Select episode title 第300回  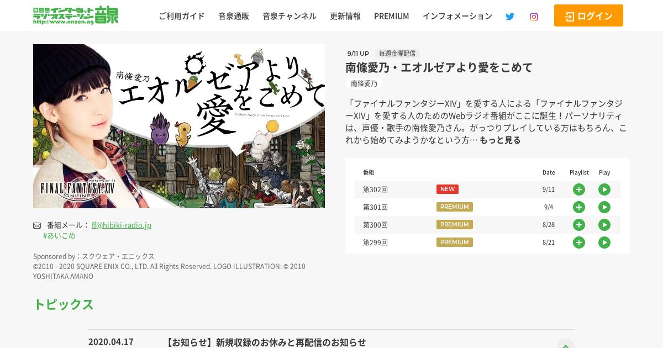375,225
